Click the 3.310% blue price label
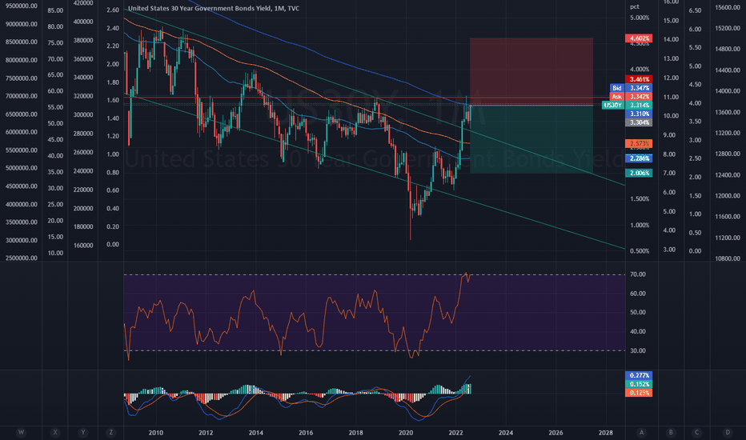Screen dimensions: 746x440 [x=639, y=114]
